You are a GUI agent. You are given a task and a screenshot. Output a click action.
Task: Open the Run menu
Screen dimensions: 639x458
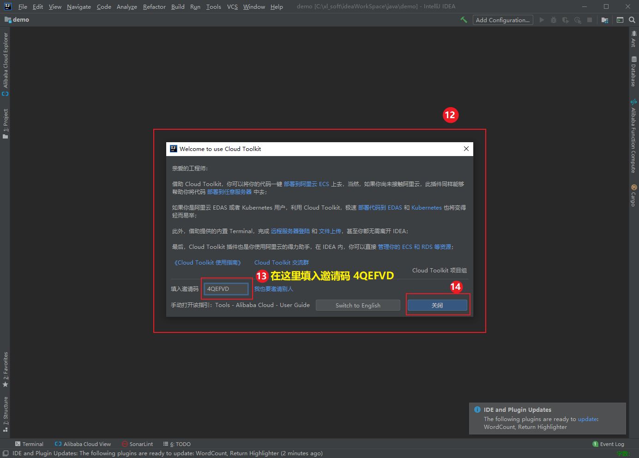195,6
